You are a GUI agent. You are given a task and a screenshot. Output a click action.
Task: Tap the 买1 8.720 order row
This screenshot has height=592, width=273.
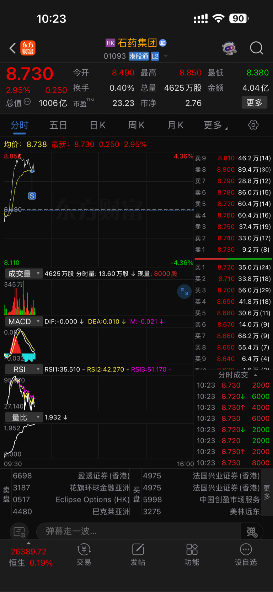point(233,267)
